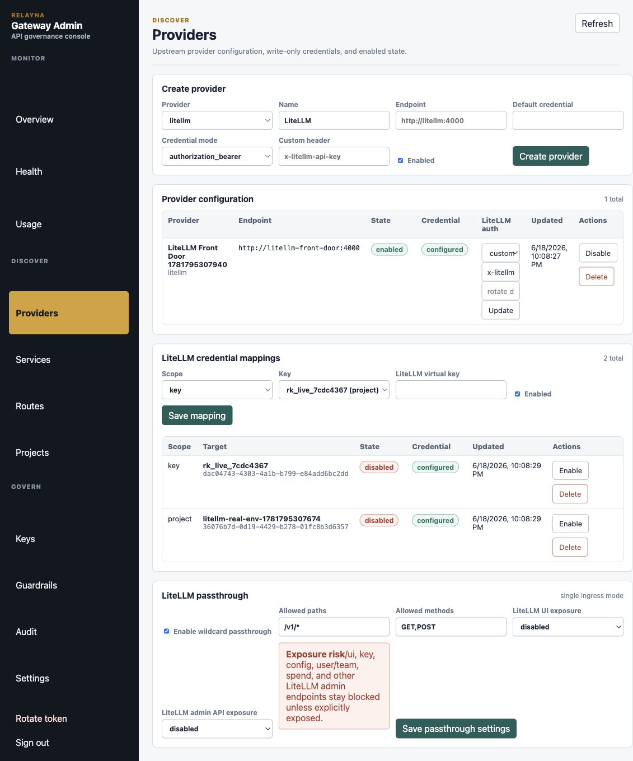Click the configured badge in litellm-real-env row
The image size is (633, 761).
[x=435, y=521]
